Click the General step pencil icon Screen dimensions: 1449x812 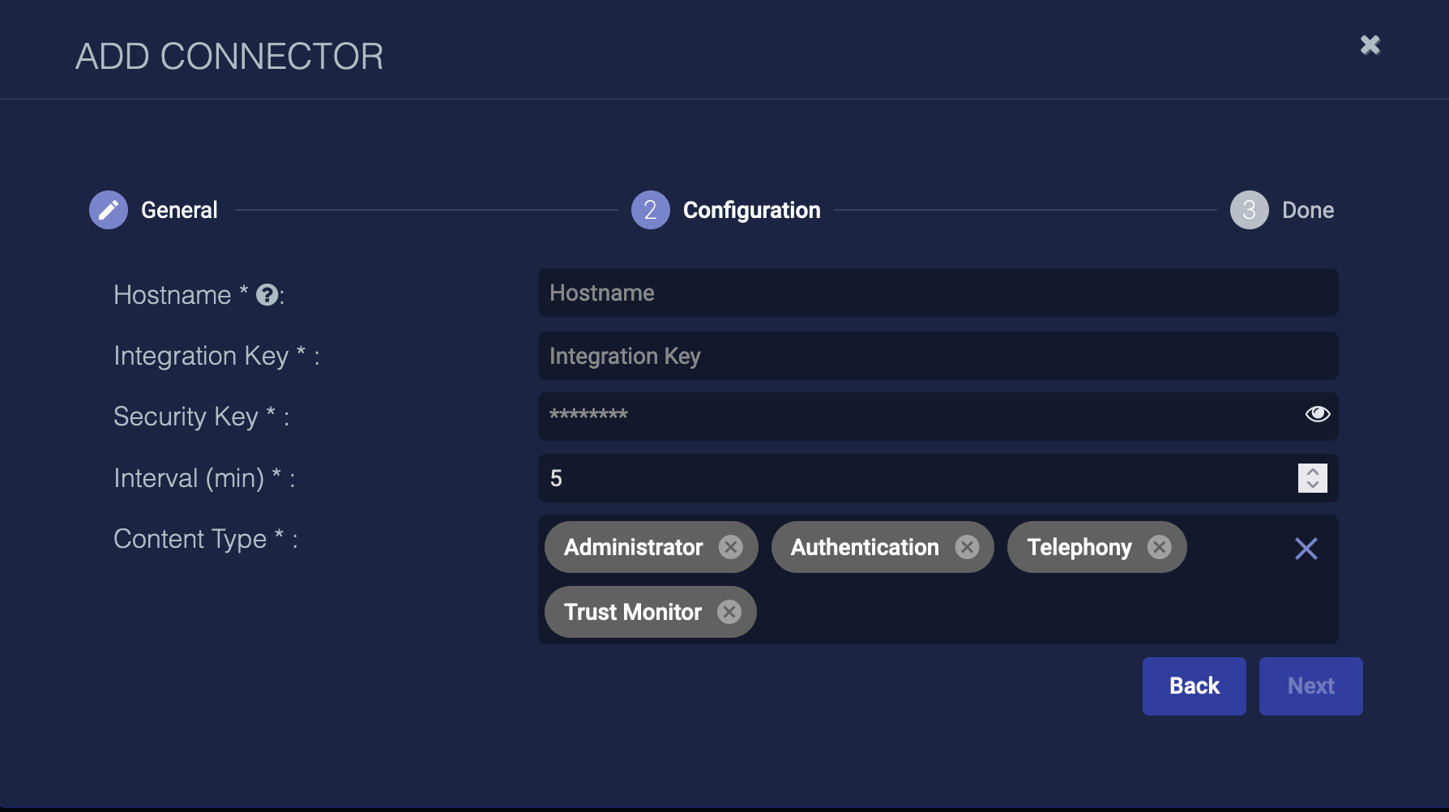tap(109, 210)
